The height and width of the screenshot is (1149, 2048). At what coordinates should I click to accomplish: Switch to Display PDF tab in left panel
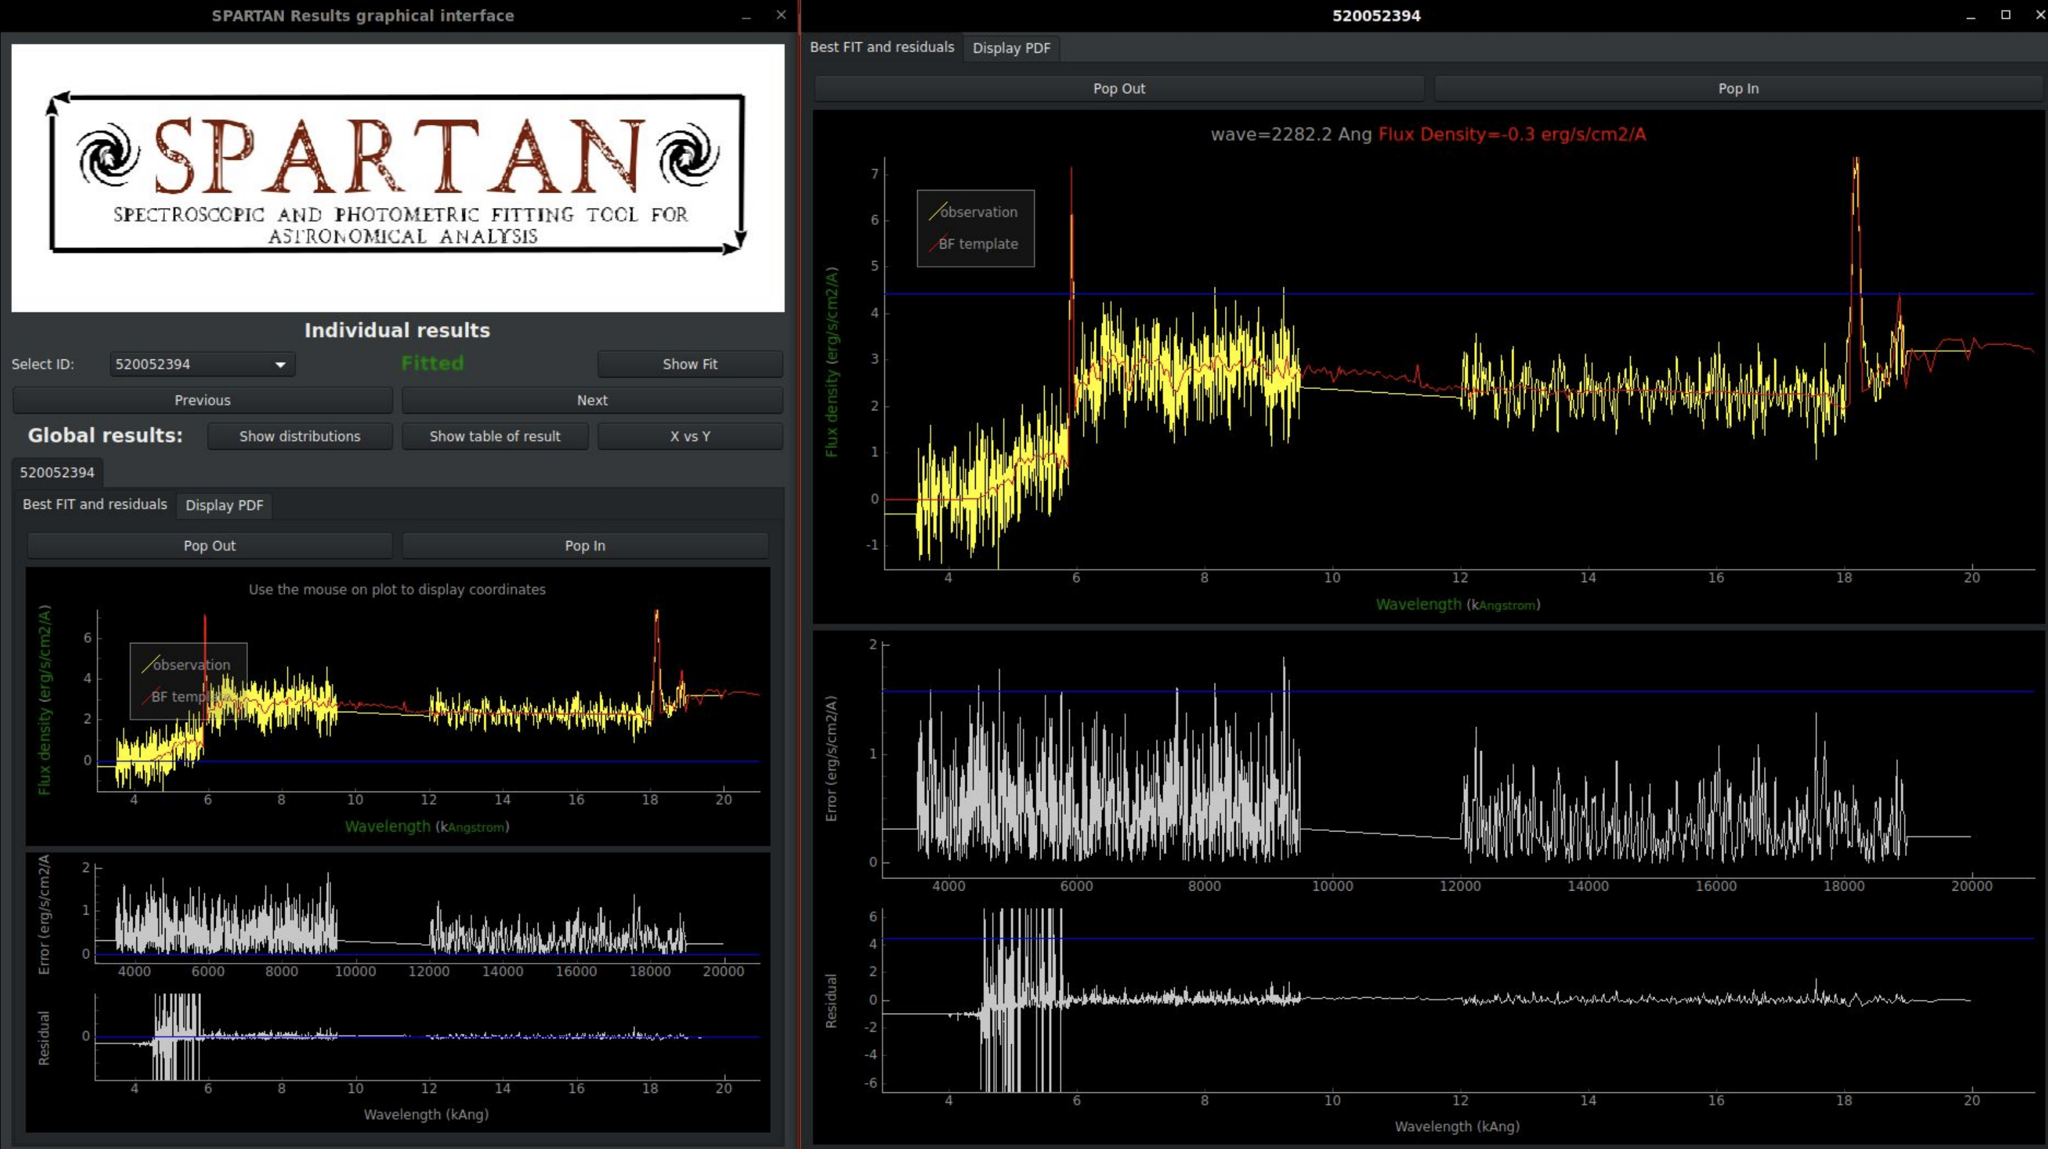coord(223,506)
